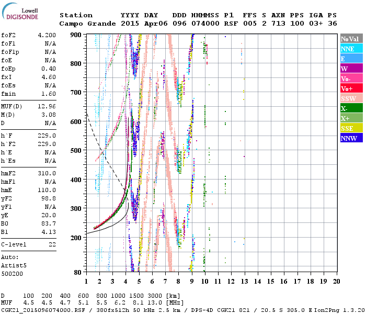The height and width of the screenshot is (314, 366).
Task: Click the IGA value 03+
Action: tap(316, 24)
